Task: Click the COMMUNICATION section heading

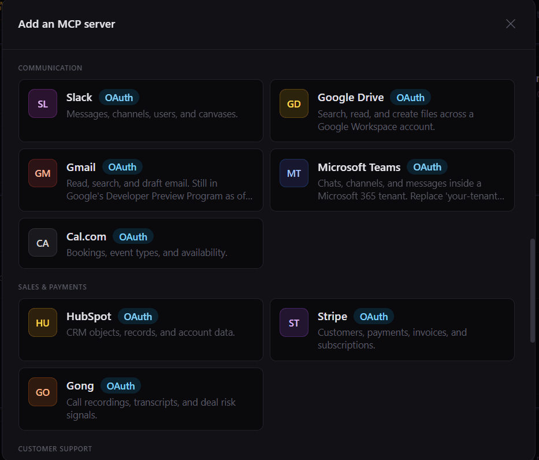Action: pos(50,68)
